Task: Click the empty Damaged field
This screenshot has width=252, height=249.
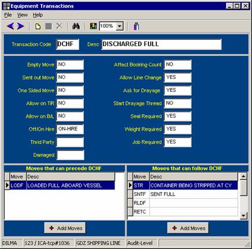Action: click(x=71, y=155)
